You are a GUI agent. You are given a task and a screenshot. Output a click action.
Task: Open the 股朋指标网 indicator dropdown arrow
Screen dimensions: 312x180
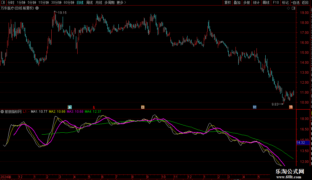2,112
